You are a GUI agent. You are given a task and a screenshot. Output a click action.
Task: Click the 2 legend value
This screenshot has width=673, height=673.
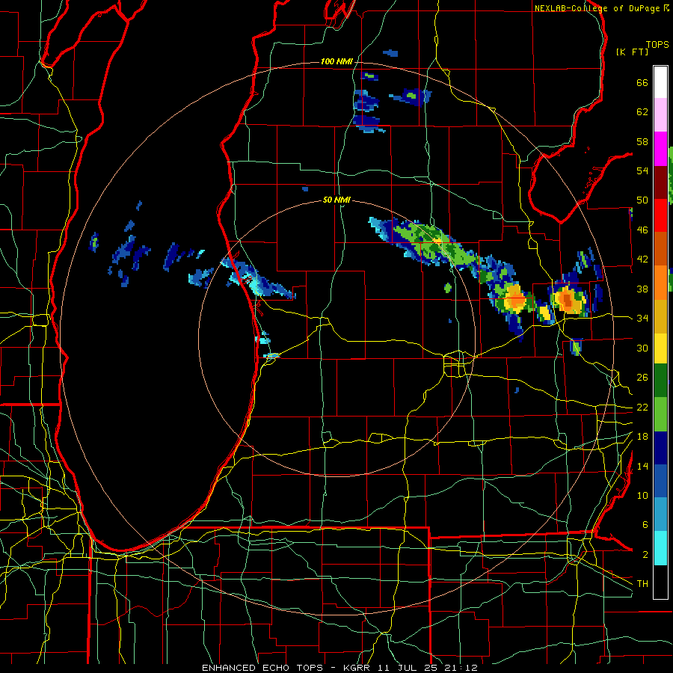pyautogui.click(x=645, y=555)
